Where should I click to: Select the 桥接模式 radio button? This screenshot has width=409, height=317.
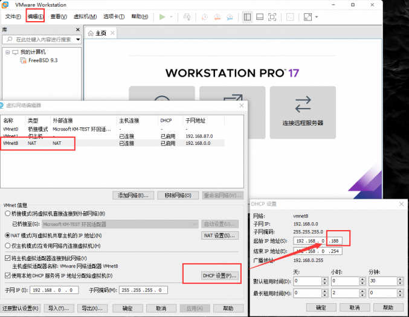pyautogui.click(x=8, y=214)
